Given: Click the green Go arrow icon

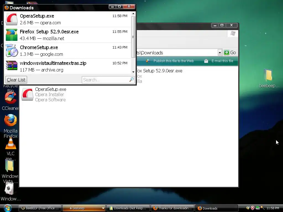Looking at the screenshot, I should click(226, 52).
